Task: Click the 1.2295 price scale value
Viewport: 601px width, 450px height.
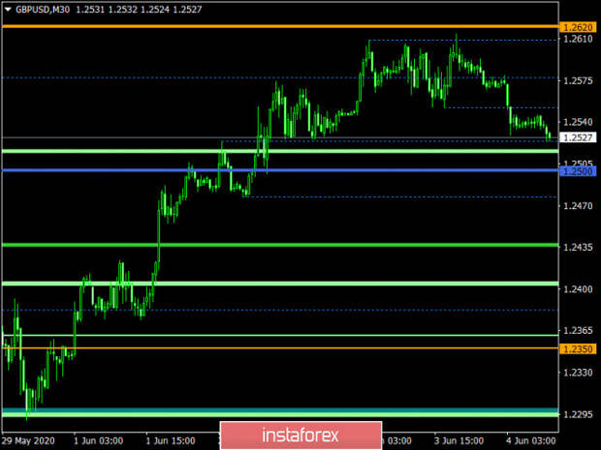Action: point(578,414)
